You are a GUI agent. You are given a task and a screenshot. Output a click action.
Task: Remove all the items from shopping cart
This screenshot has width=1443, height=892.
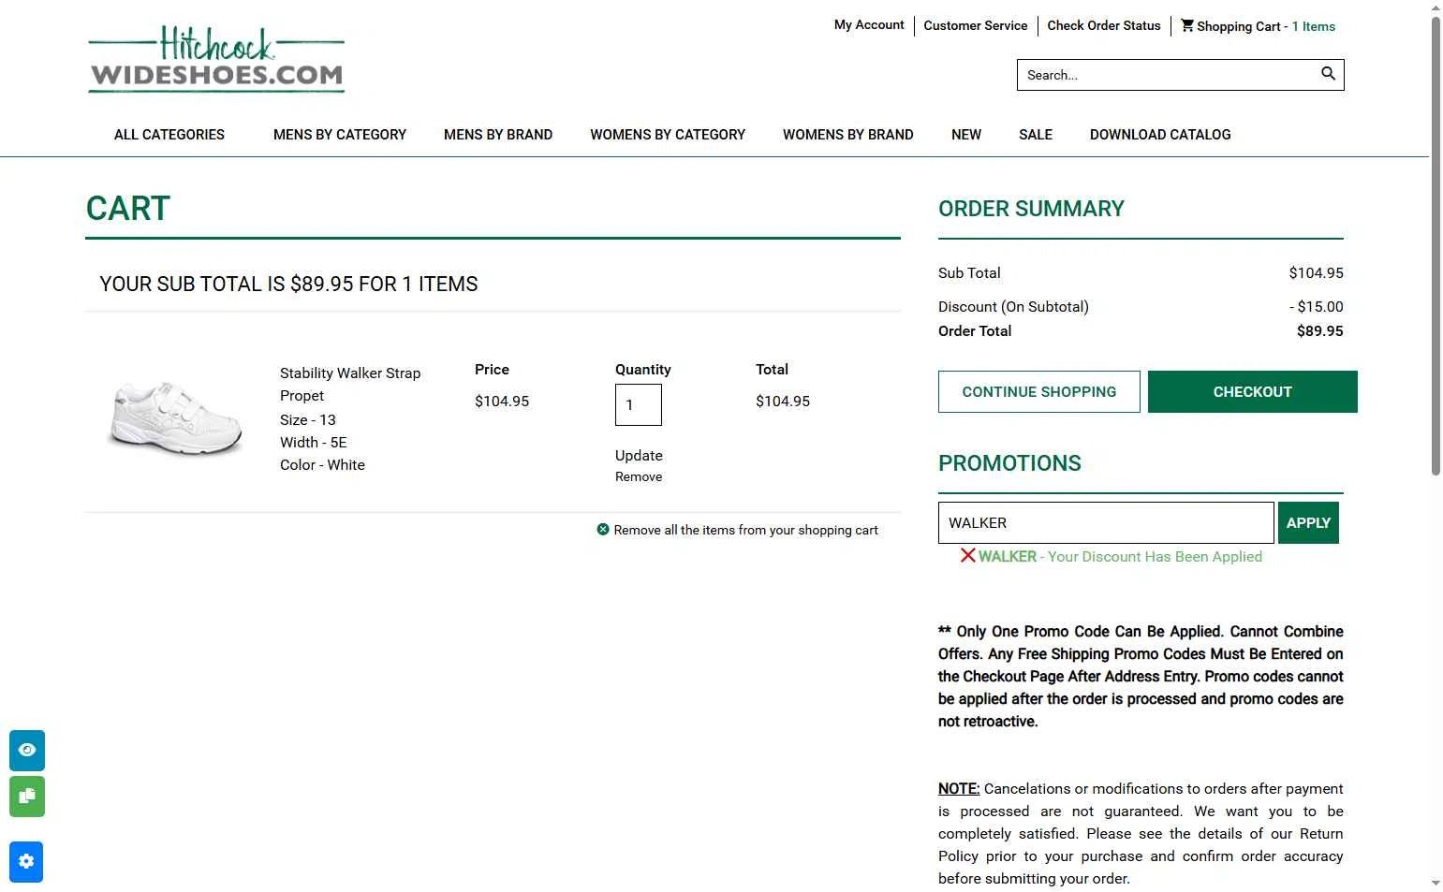point(745,530)
